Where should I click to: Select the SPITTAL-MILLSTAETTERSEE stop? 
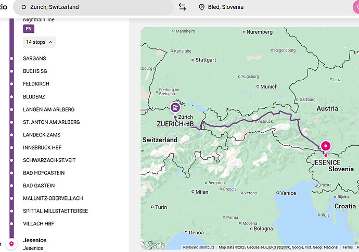tap(55, 211)
